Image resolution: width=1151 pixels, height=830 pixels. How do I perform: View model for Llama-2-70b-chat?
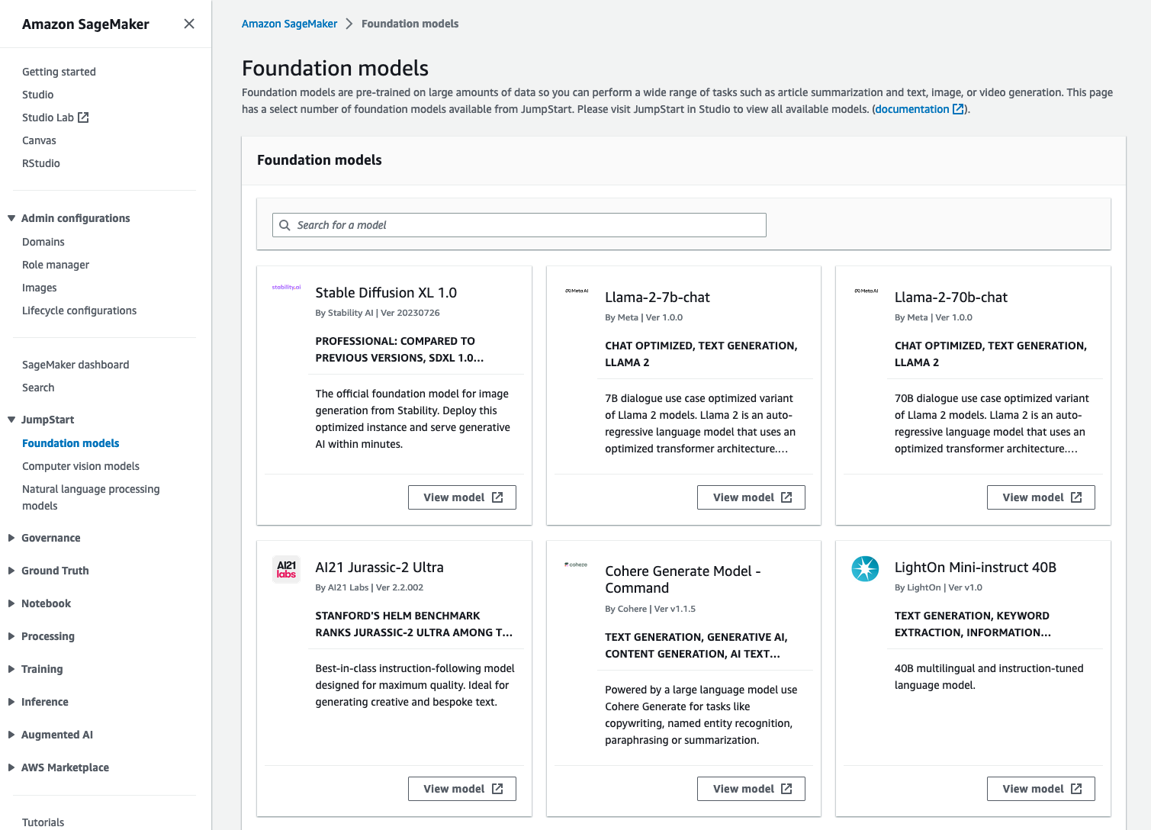pyautogui.click(x=1041, y=497)
